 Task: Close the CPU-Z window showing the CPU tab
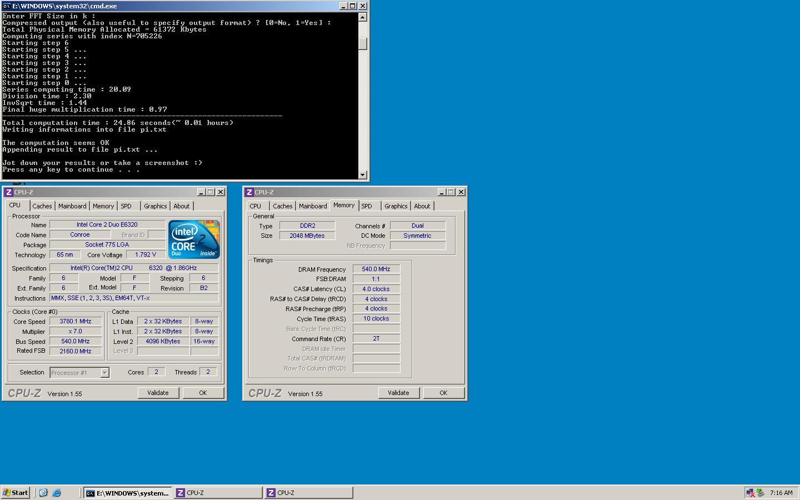point(221,192)
